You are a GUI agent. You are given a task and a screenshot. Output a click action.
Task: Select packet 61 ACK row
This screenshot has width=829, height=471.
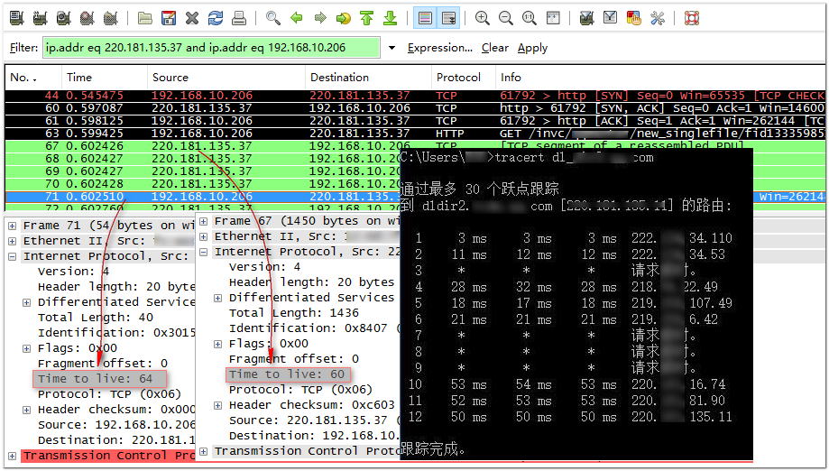(x=415, y=121)
